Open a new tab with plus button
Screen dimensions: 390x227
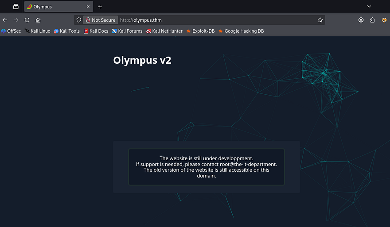[x=100, y=7]
